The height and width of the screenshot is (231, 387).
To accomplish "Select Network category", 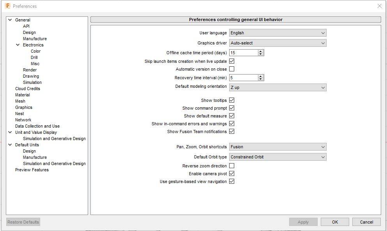I will click(23, 120).
